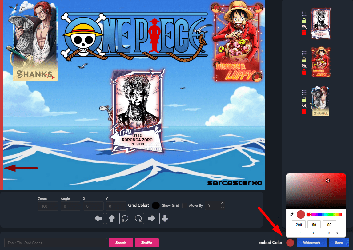This screenshot has width=353, height=250.
Task: Click the Move By number field
Action: point(212,205)
